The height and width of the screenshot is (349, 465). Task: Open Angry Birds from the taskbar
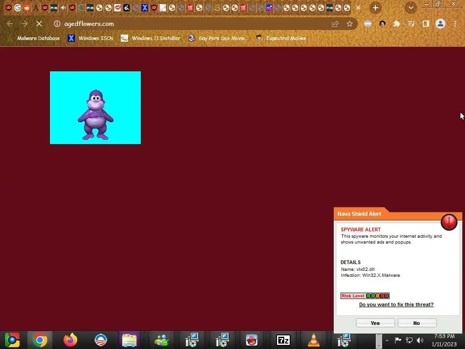(x=252, y=340)
